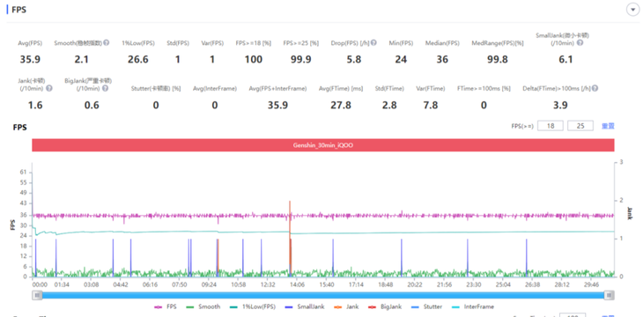The height and width of the screenshot is (317, 643).
Task: Click the Delta(FTime)>100ms value 3.9
Action: coord(560,106)
